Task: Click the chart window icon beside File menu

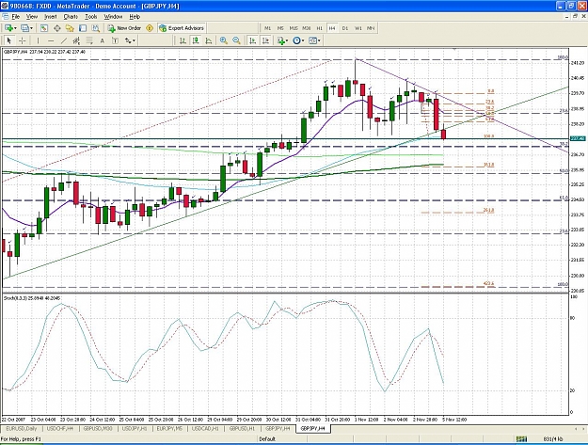Action: coord(6,17)
